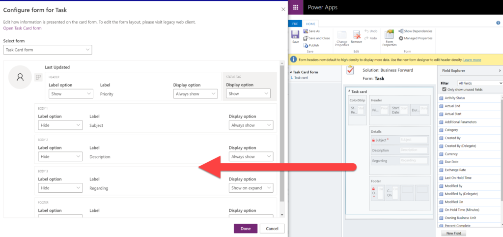Click the help question mark icon
The image size is (503, 237).
(498, 23)
